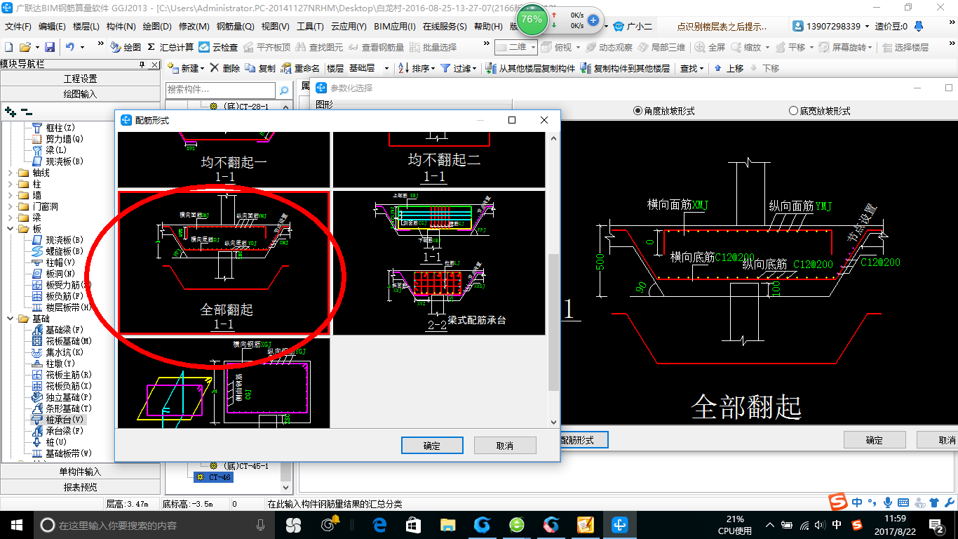Select 角度放坡形式 radio button
This screenshot has height=539, width=958.
(x=663, y=111)
